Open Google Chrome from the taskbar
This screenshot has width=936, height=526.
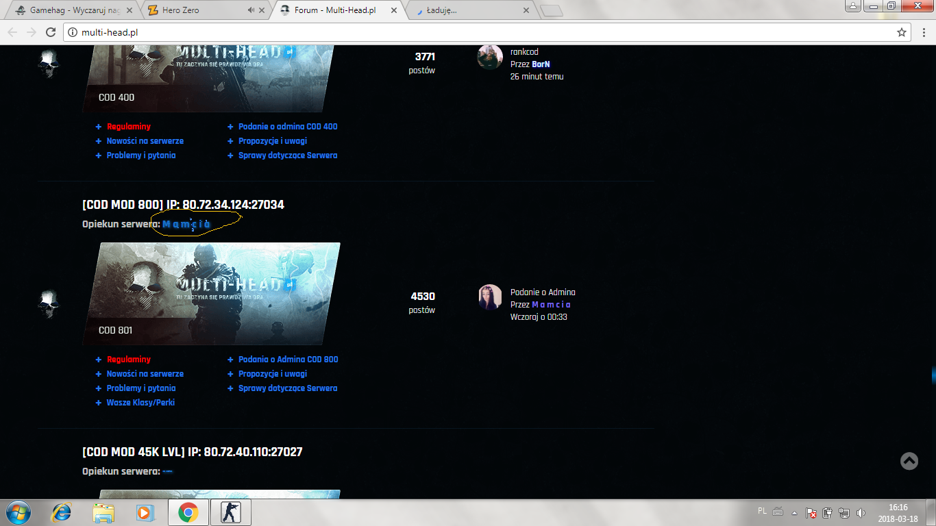(x=188, y=512)
